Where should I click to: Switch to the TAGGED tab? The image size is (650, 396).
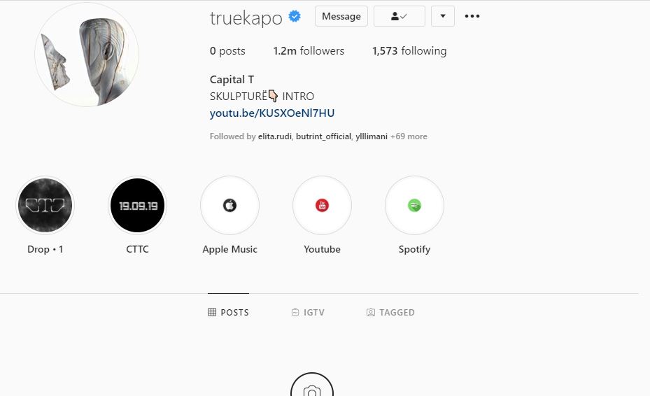pyautogui.click(x=390, y=312)
